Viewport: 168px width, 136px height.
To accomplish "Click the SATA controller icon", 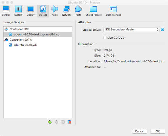I will tap(6, 40).
